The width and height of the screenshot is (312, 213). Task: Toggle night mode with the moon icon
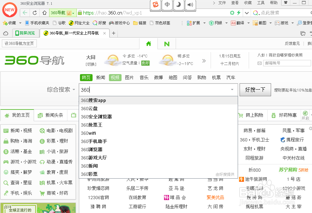[179, 5]
